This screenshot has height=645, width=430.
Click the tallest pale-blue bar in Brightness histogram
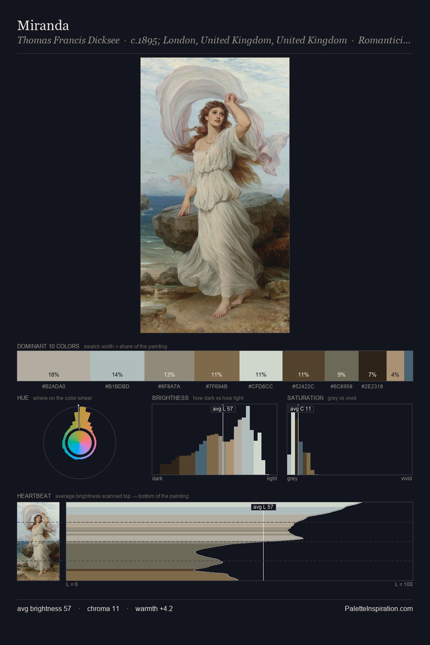(248, 441)
